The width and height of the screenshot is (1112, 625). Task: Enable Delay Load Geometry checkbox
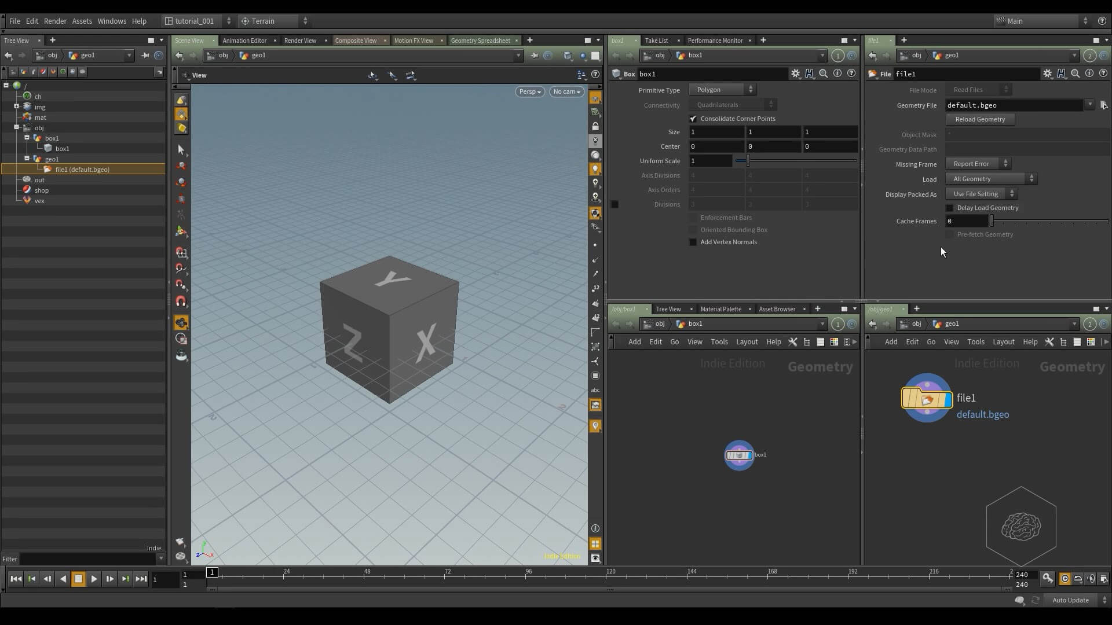[949, 208]
